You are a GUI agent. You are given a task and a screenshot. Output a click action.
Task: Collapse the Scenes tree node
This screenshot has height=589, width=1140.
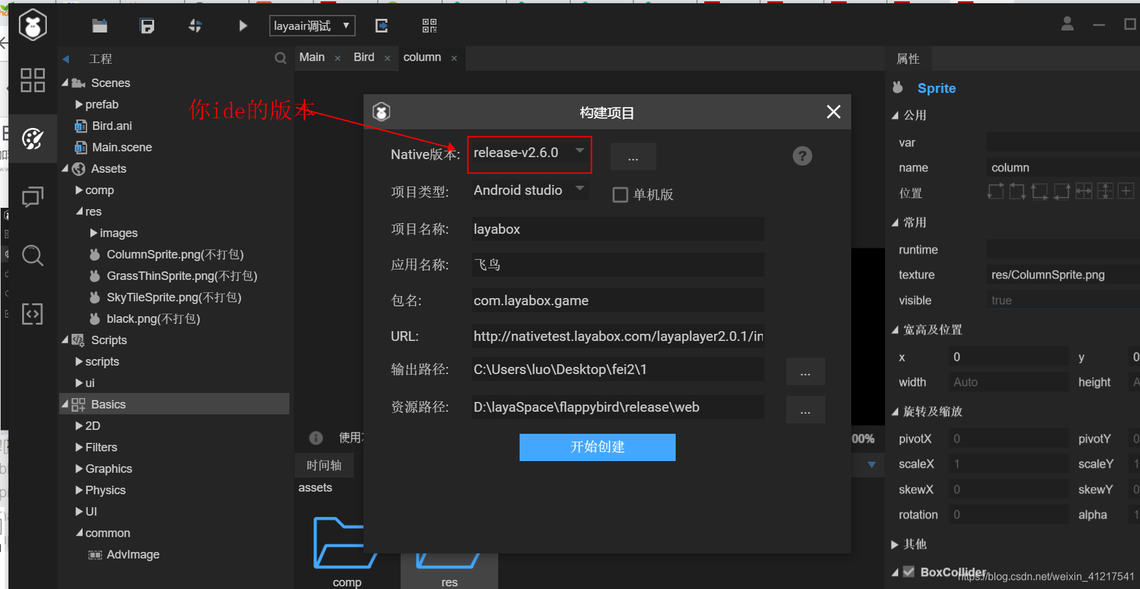[x=65, y=82]
